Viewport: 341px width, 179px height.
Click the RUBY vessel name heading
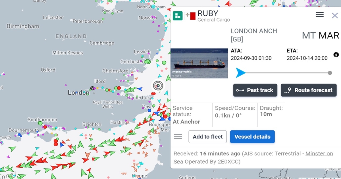coord(208,13)
